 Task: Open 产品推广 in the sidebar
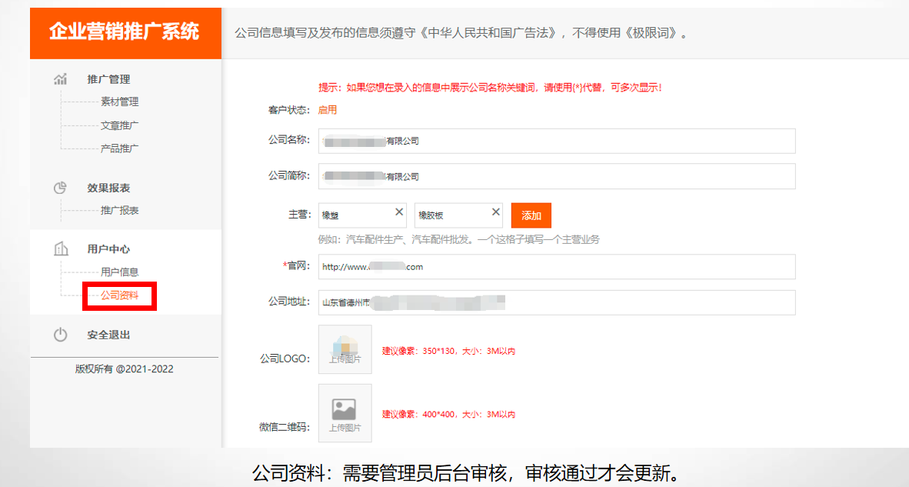point(119,148)
